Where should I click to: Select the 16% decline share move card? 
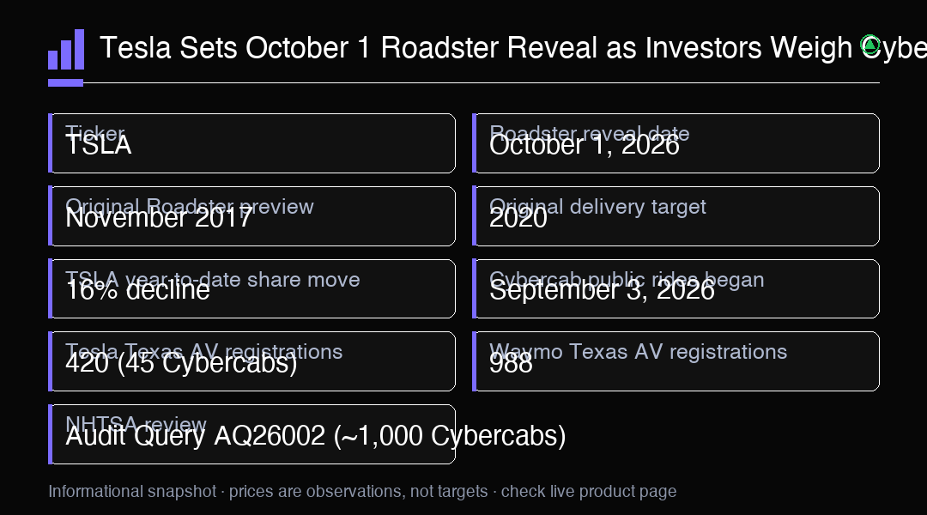click(x=251, y=289)
